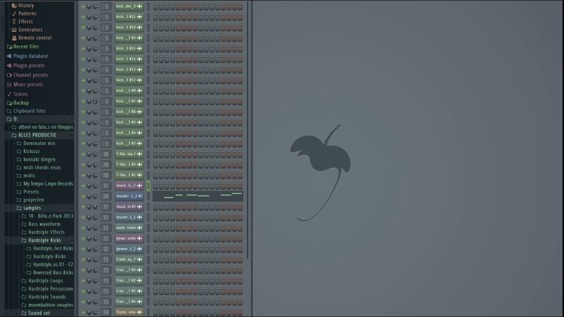
Task: Click the murd..ls_3 channel select indicator
Action: pos(148,186)
